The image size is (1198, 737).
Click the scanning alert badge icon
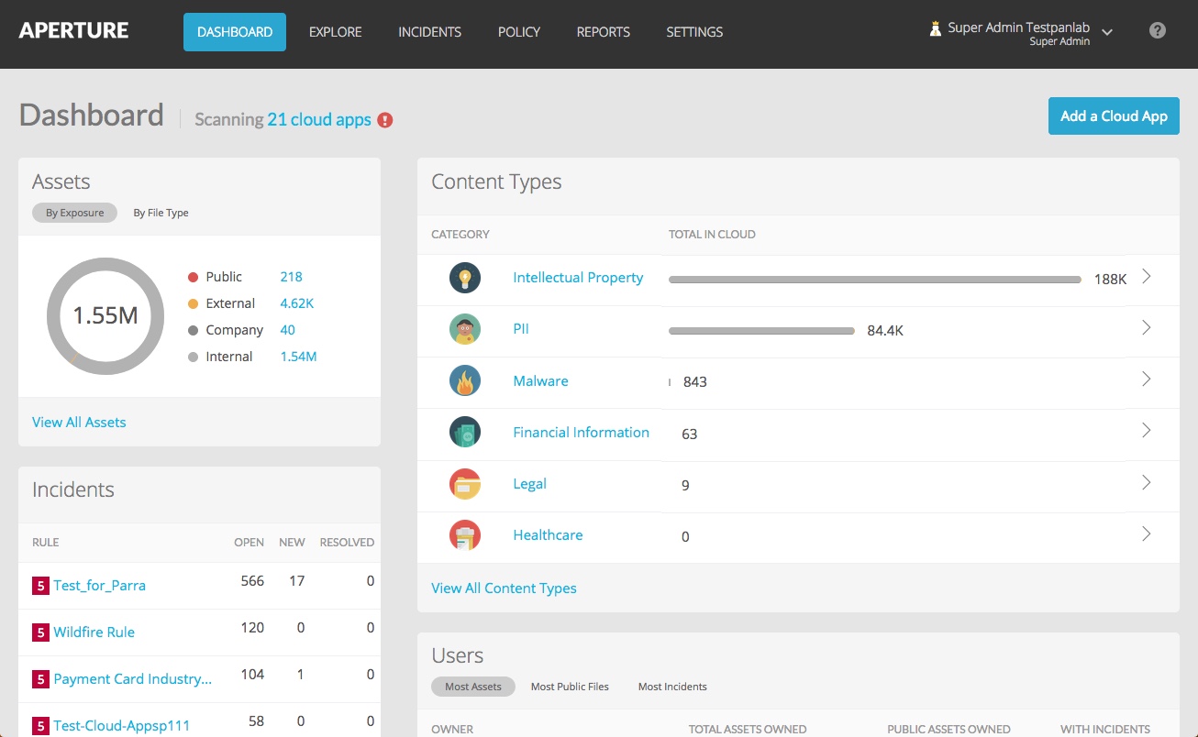point(384,119)
